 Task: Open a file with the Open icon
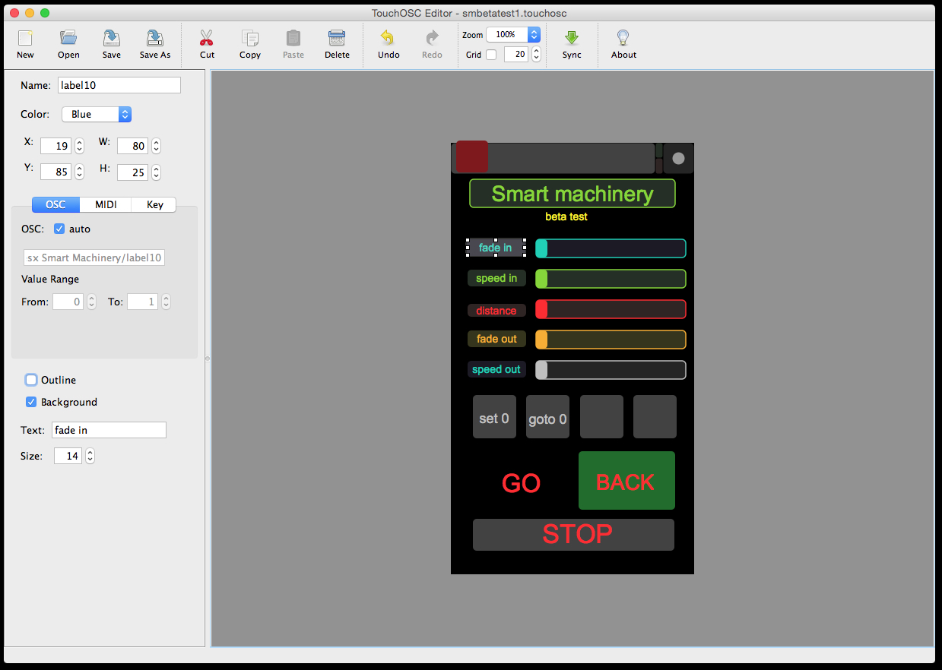click(x=68, y=38)
